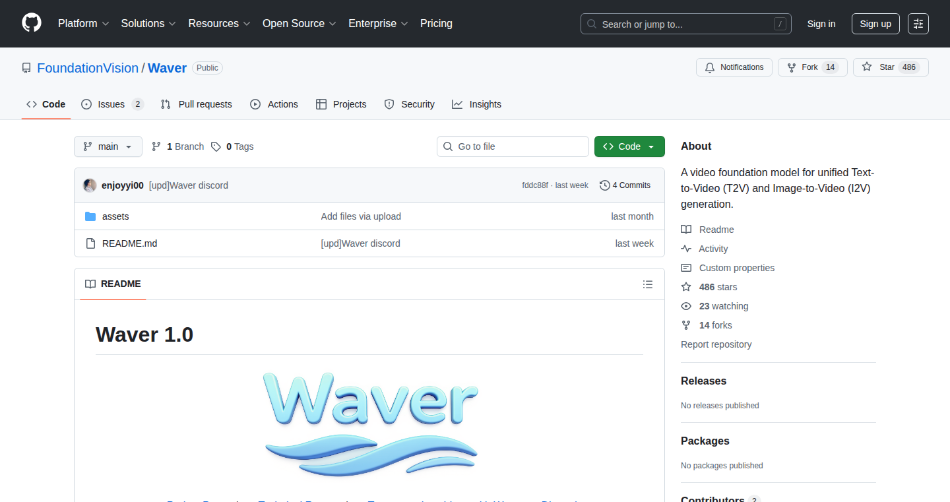This screenshot has width=950, height=502.
Task: Switch to the Code tab
Action: tap(46, 104)
